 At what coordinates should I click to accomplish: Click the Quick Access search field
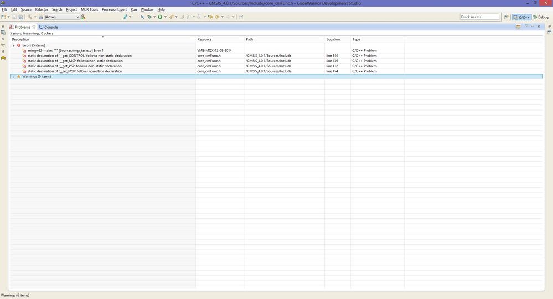479,17
